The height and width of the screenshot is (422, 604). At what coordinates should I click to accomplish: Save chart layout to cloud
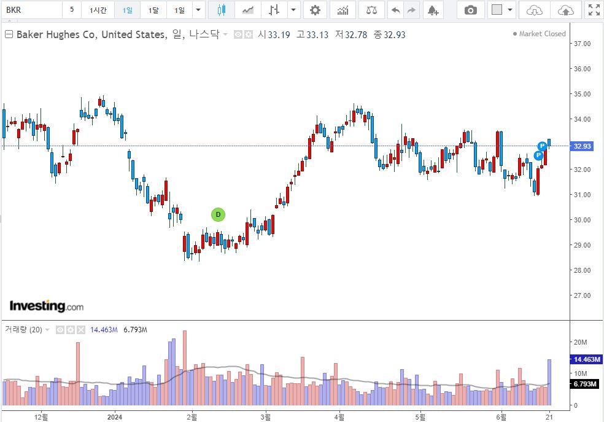565,10
